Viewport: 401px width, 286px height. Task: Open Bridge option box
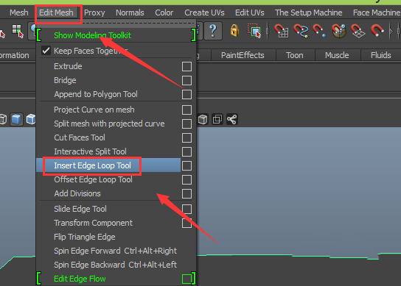pos(186,80)
